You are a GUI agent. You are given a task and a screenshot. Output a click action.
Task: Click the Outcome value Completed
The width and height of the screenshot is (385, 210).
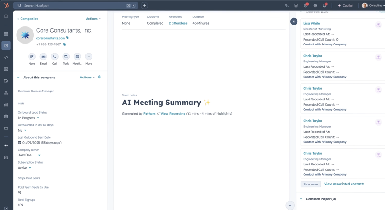click(155, 23)
